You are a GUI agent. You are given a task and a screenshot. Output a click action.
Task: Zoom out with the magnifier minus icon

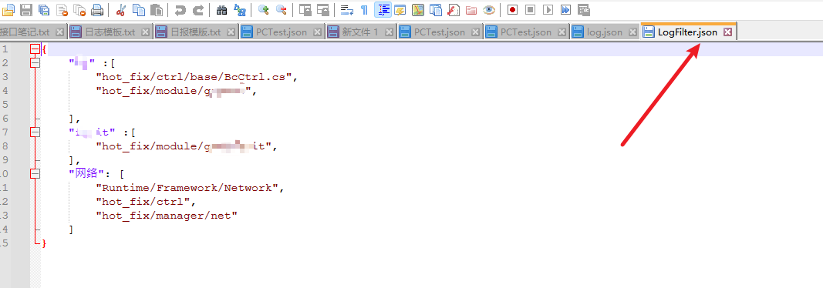coord(282,9)
